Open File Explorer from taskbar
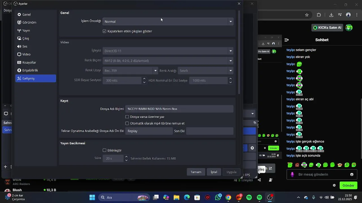The width and height of the screenshot is (362, 203). tap(176, 197)
